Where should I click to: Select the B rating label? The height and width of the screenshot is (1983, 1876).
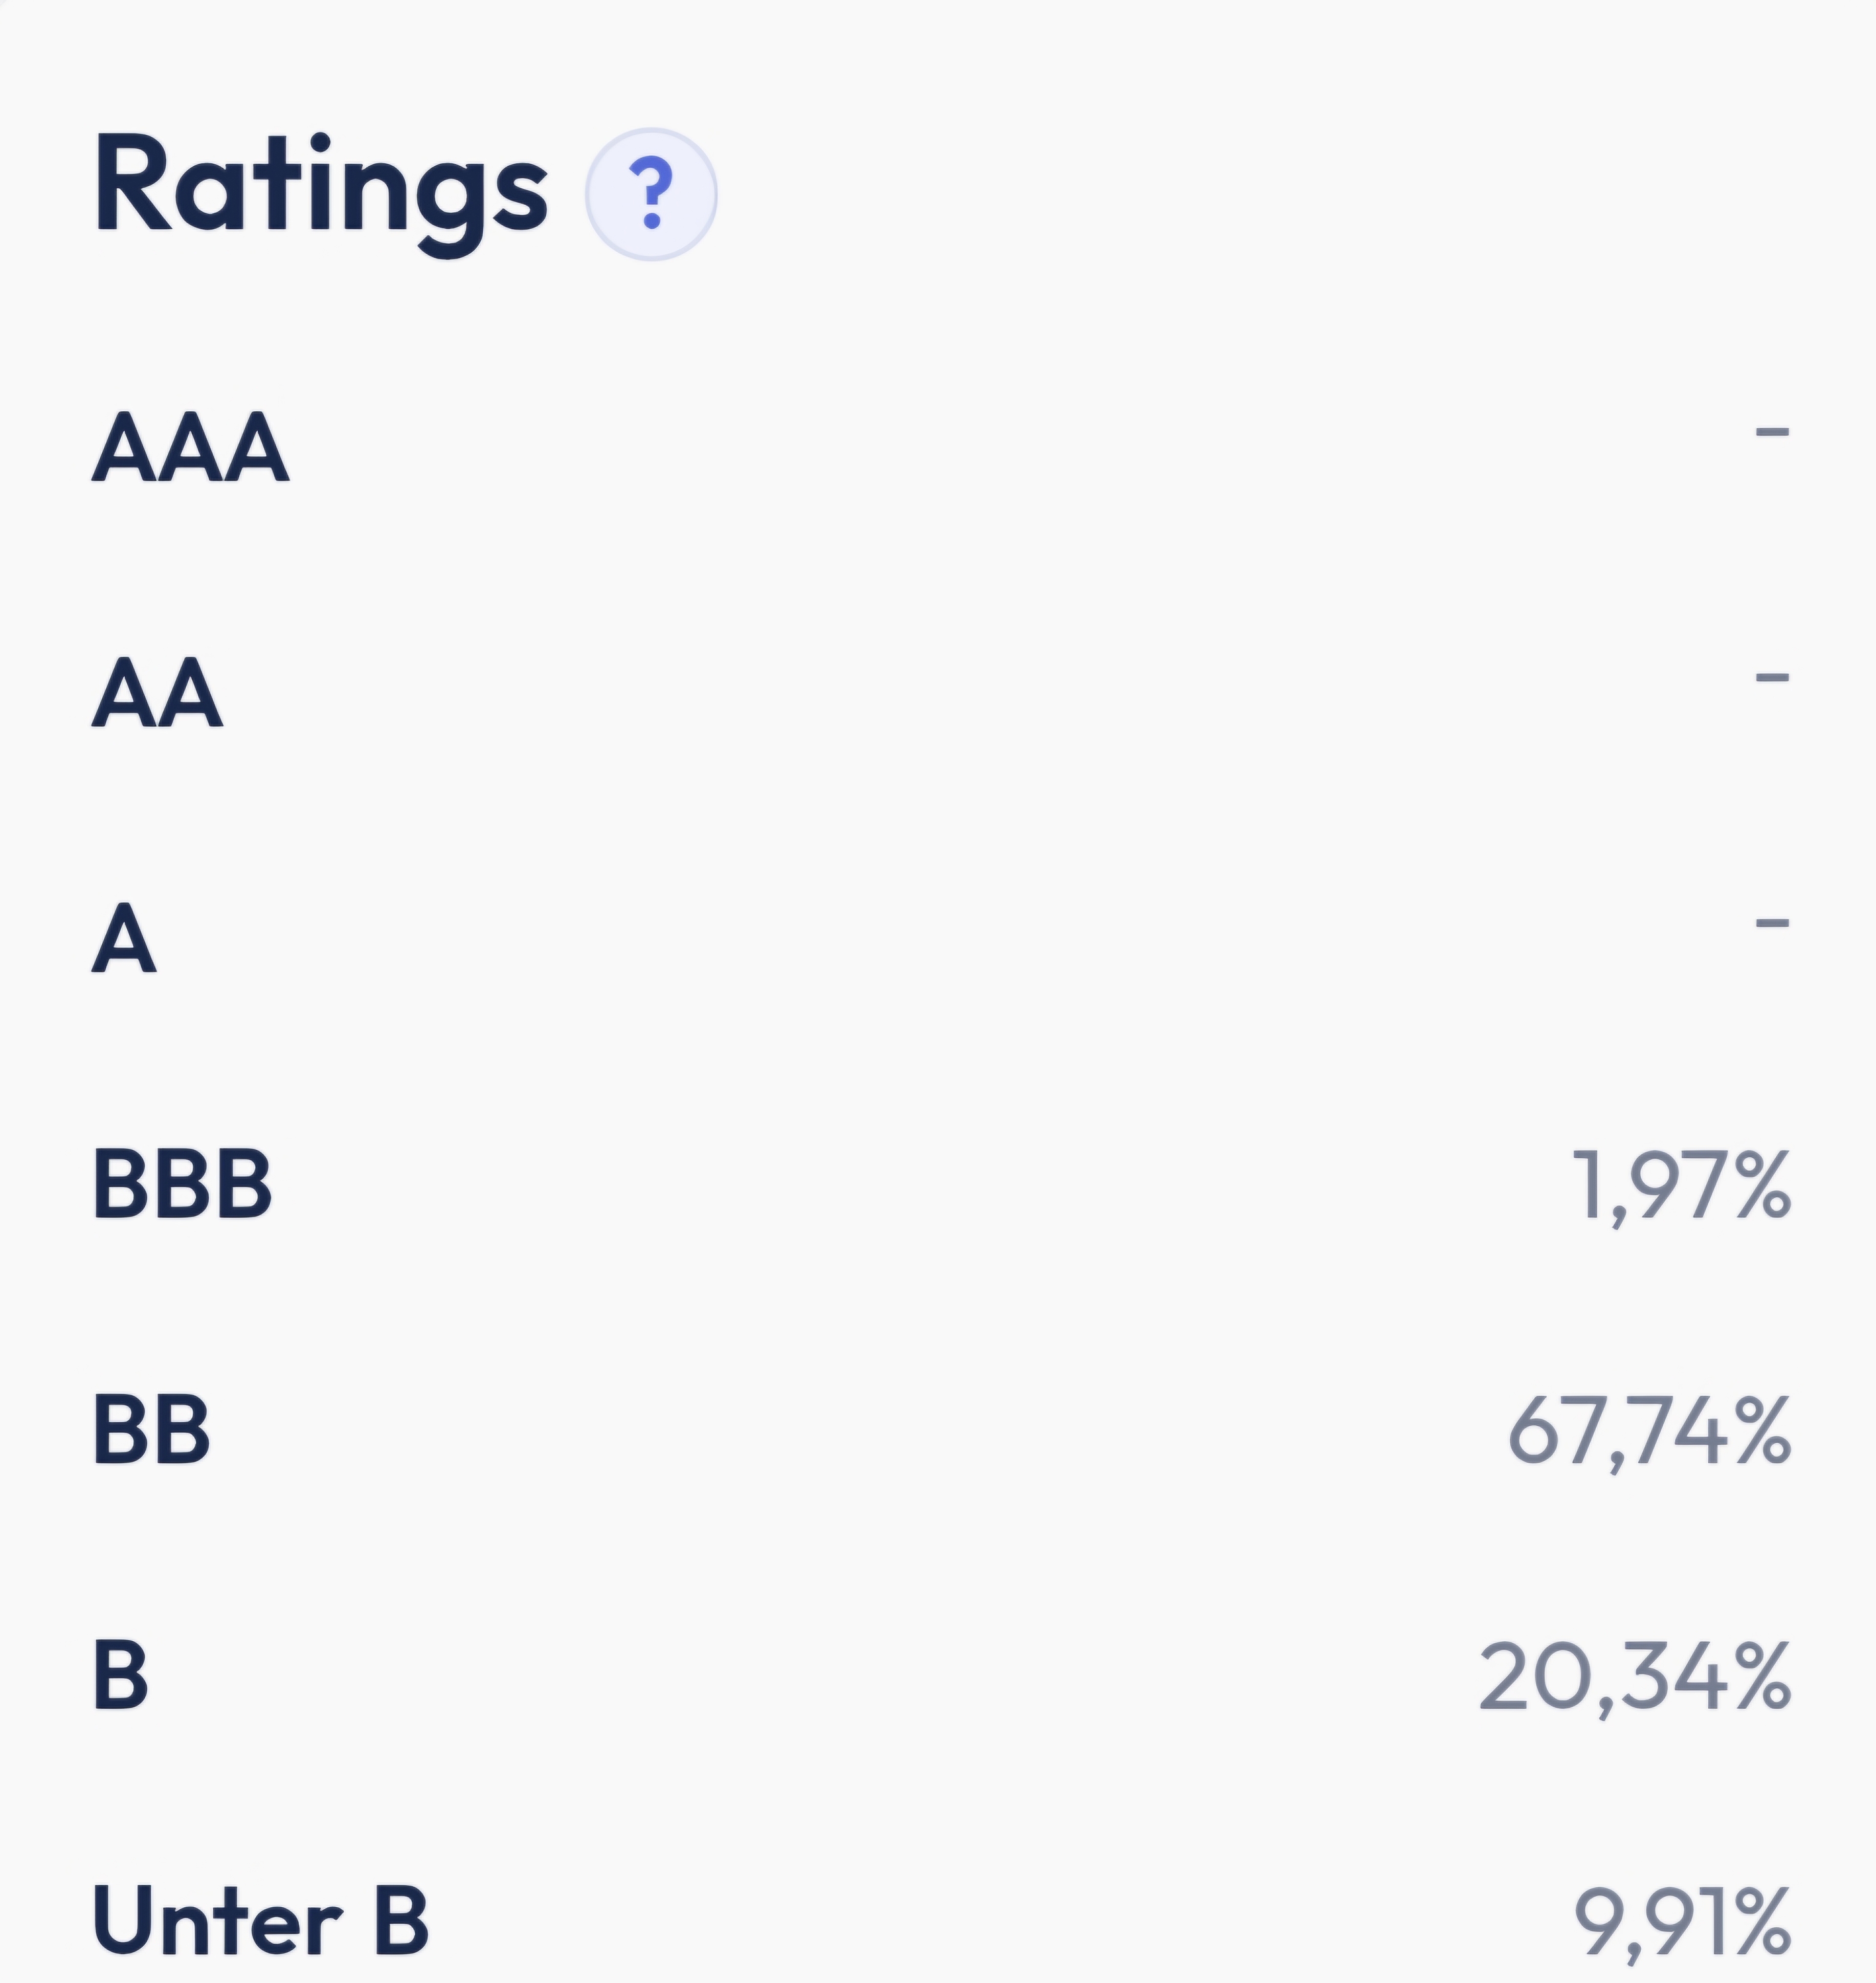click(x=120, y=1674)
